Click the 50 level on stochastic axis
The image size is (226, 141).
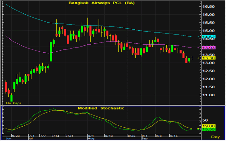click(x=204, y=120)
